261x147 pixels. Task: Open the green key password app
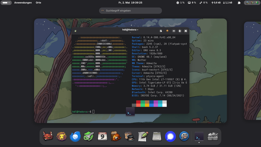pos(89,136)
